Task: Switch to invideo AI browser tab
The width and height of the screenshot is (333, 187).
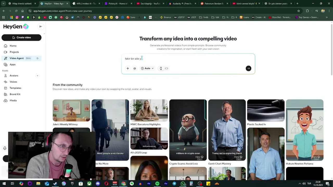Action: click(86, 4)
